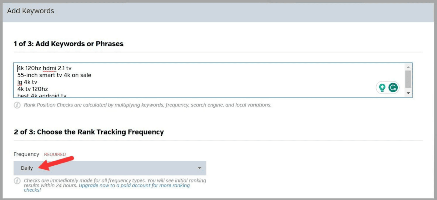The image size is (437, 200).
Task: Click the Frequency dropdown's chevron arrow
Action: point(199,168)
